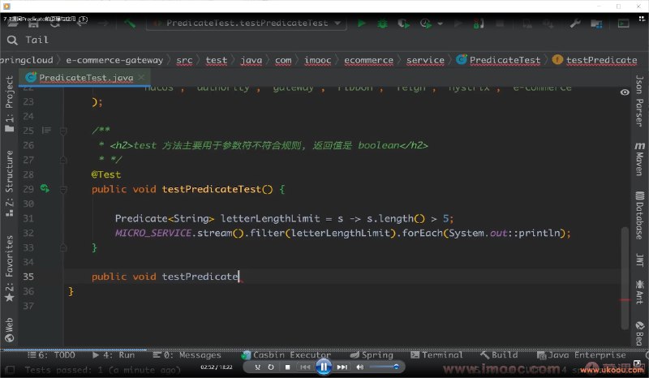Open the Spring tool tab
The image size is (649, 378).
[x=372, y=354]
